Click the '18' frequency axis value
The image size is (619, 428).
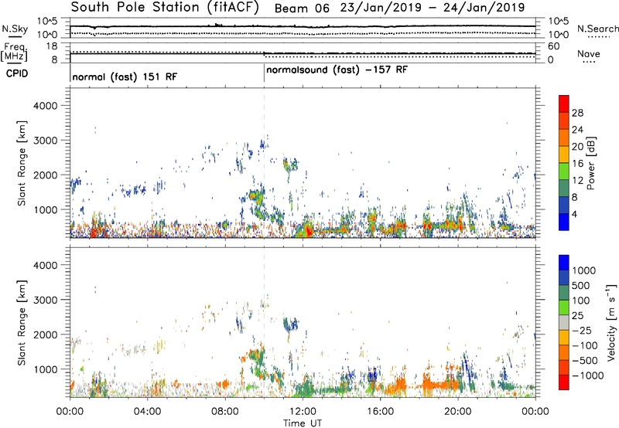(x=53, y=46)
